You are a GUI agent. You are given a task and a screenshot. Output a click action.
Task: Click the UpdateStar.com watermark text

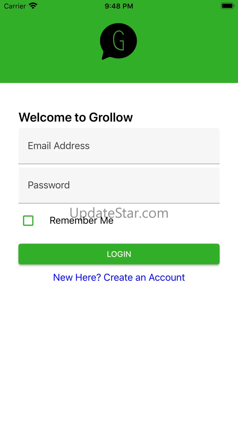pos(119,213)
